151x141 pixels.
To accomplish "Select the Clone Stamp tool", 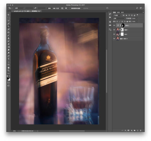I will coord(9,38).
